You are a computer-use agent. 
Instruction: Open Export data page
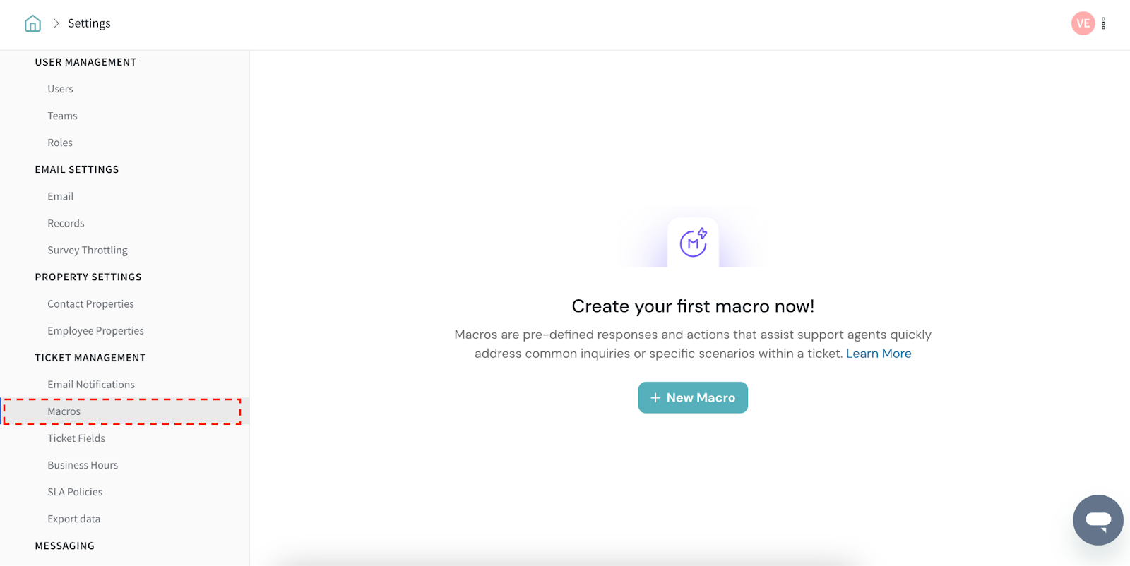73,519
